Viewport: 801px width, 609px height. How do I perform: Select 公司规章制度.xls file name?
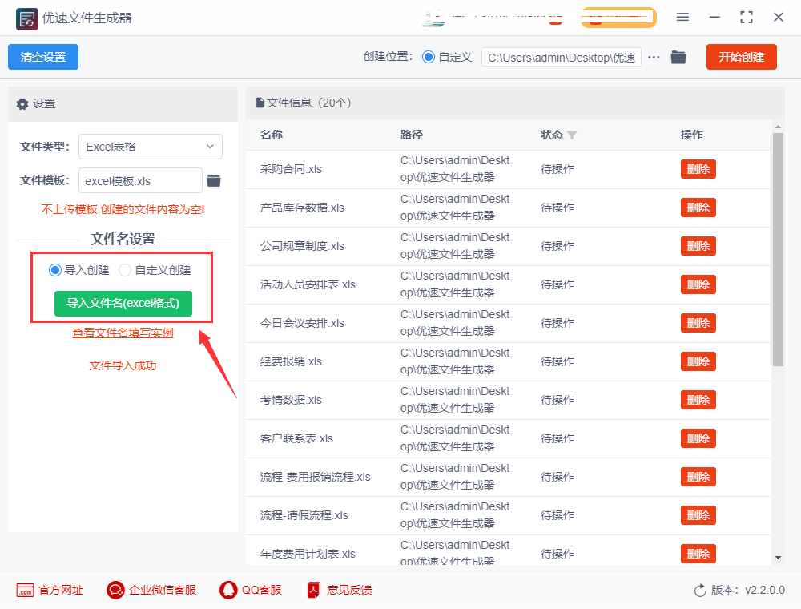tap(302, 246)
